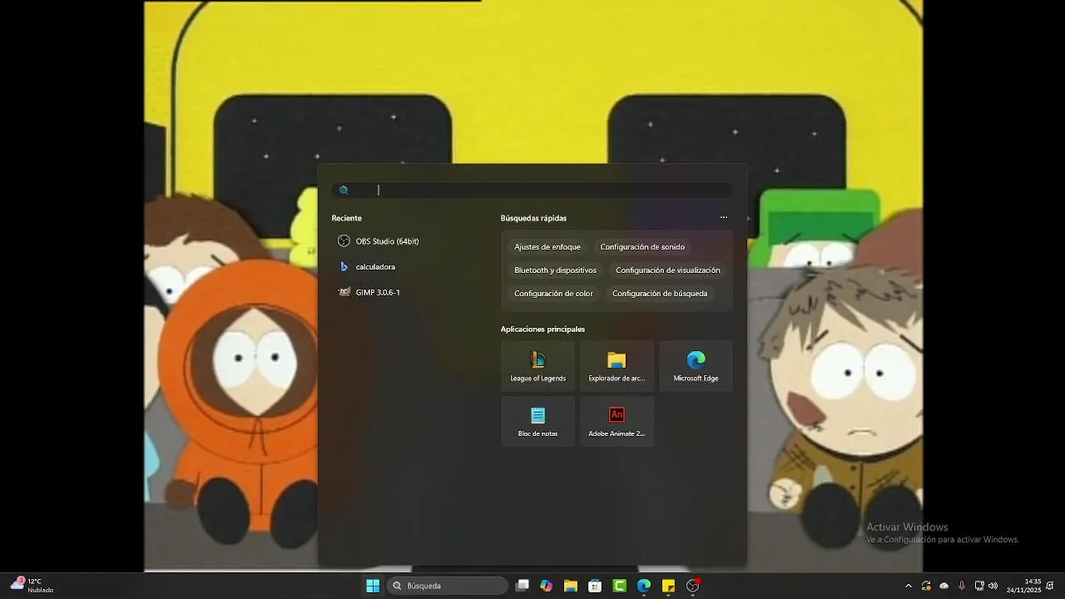Open the notifications bell icon
The width and height of the screenshot is (1065, 599).
click(x=1050, y=586)
